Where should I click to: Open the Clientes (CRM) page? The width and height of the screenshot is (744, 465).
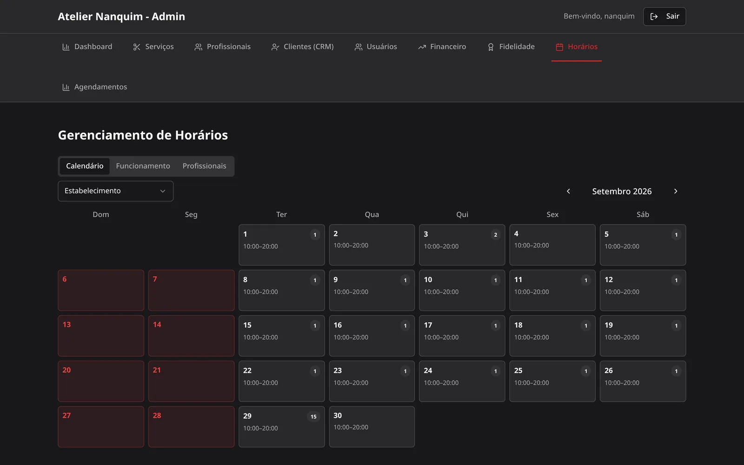[302, 47]
